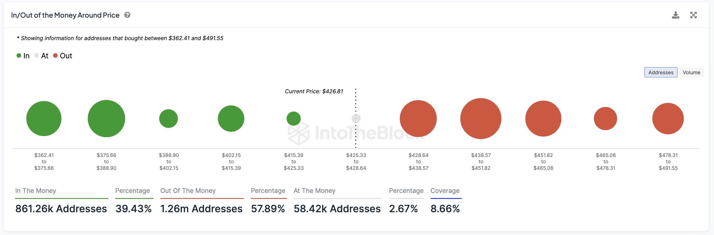Switch to the Volume view
The width and height of the screenshot is (714, 235).
click(x=691, y=73)
